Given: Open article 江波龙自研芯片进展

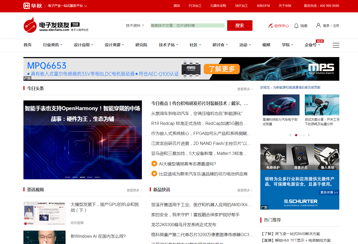Looking at the screenshot, I should coord(201,143).
